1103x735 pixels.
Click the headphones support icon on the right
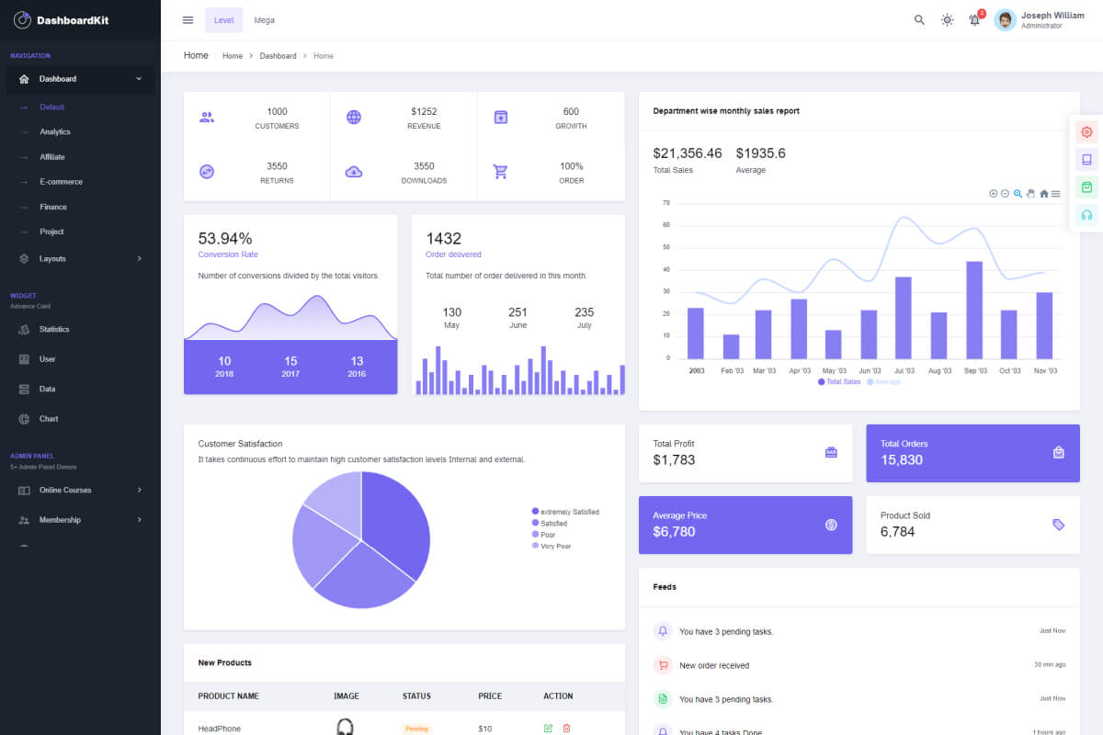(1087, 214)
